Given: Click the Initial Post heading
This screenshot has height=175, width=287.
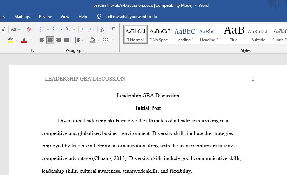Looking at the screenshot, I should tap(148, 108).
